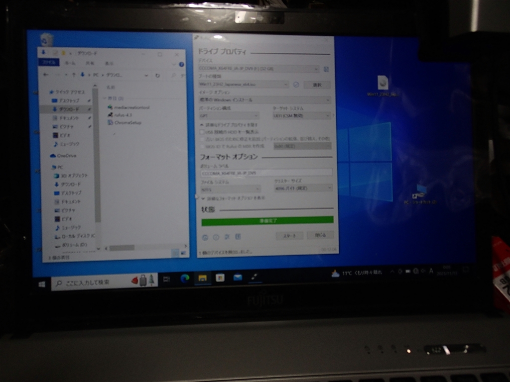This screenshot has height=382, width=510.
Task: Click Explorer back arrow
Action: (46, 75)
